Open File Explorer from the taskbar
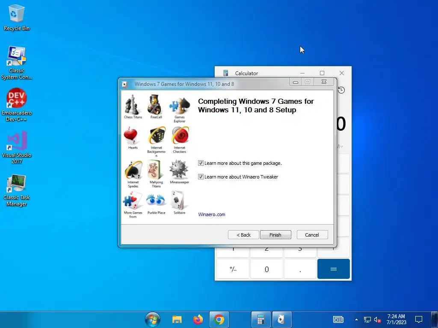The height and width of the screenshot is (328, 438). tap(177, 319)
